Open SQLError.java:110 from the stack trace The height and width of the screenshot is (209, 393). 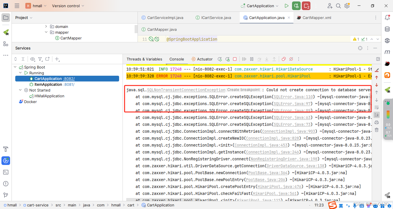coord(293,96)
